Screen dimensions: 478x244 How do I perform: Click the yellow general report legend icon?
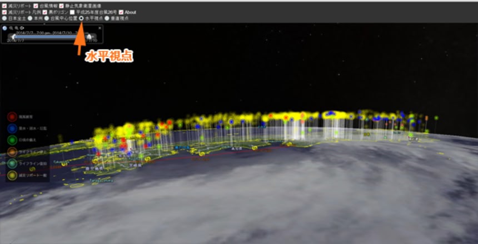(x=12, y=175)
